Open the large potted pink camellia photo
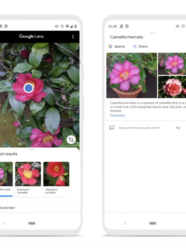Screen dimensions: 186x248 pos(132,75)
